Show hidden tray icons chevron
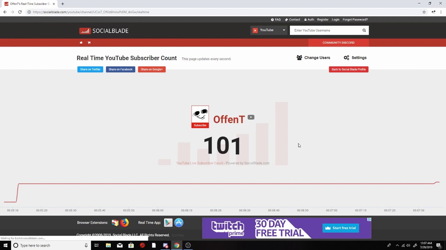The height and width of the screenshot is (250, 446). coord(397,245)
